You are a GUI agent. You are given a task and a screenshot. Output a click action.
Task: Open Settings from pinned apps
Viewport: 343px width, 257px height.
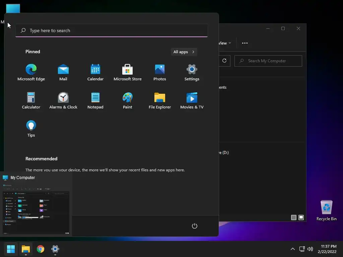(x=192, y=72)
